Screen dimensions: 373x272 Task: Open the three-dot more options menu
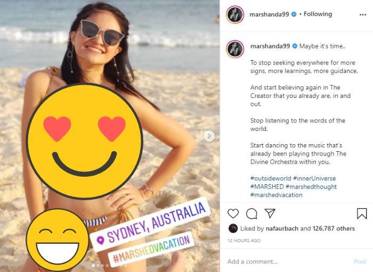click(362, 14)
